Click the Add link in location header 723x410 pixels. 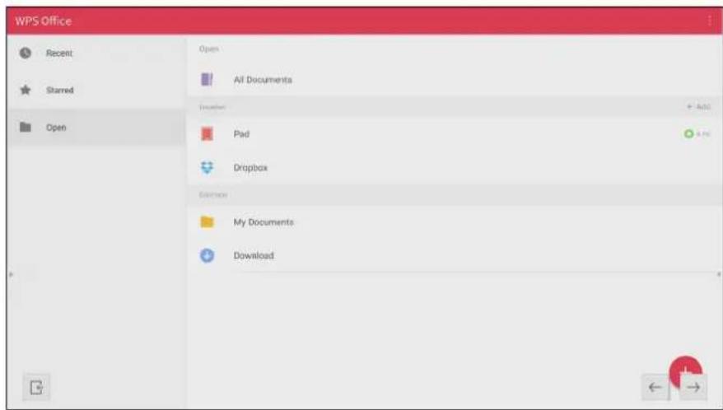pos(698,106)
